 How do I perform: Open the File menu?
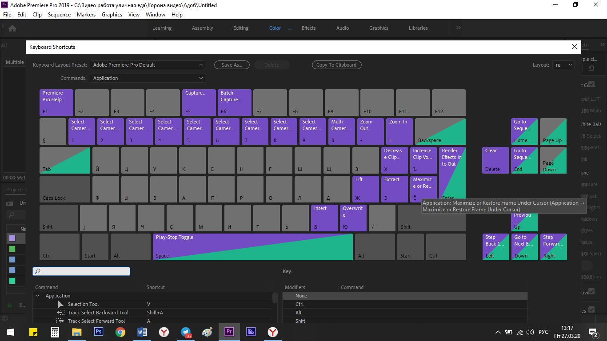pyautogui.click(x=7, y=15)
